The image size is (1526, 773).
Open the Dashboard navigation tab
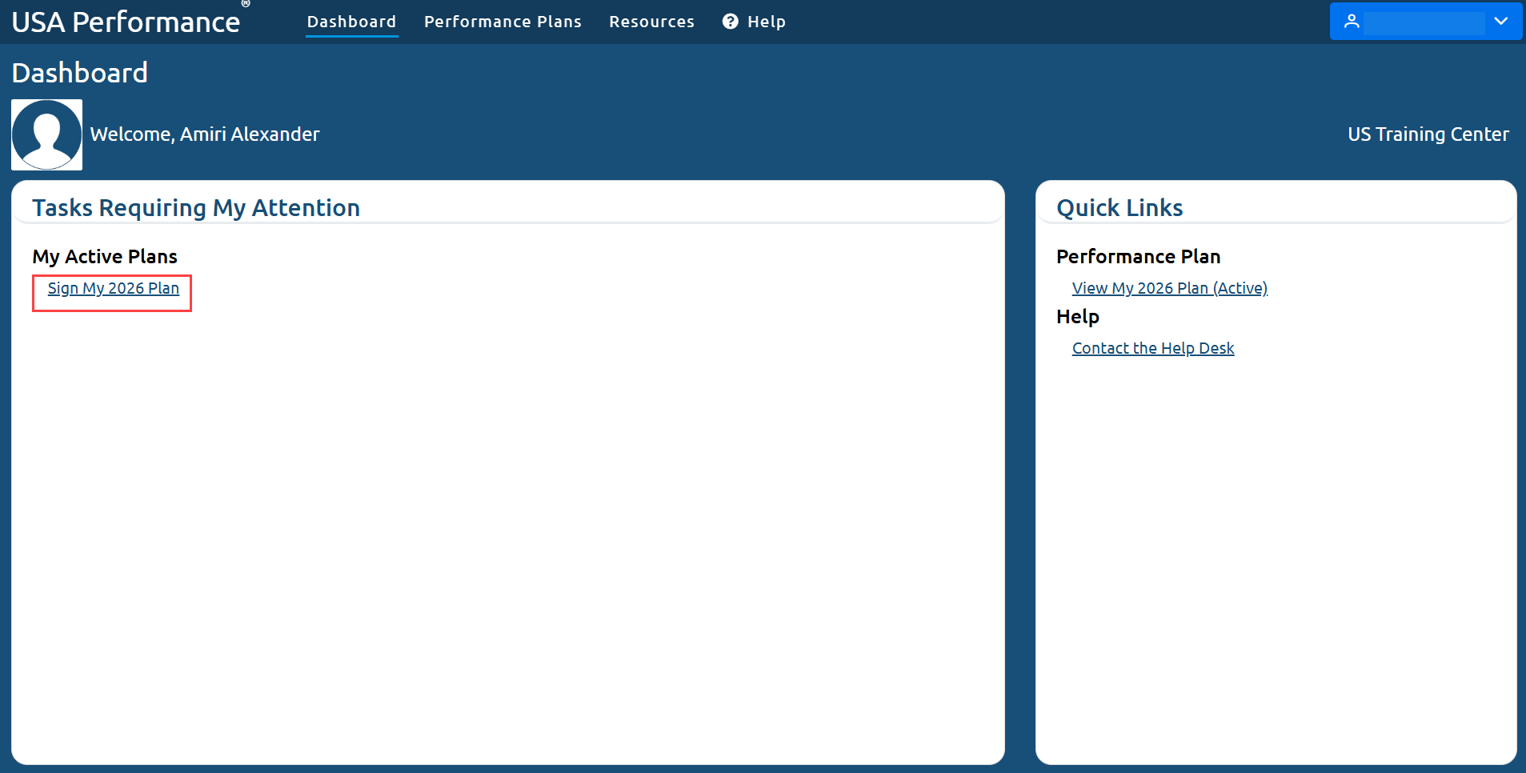[x=351, y=22]
